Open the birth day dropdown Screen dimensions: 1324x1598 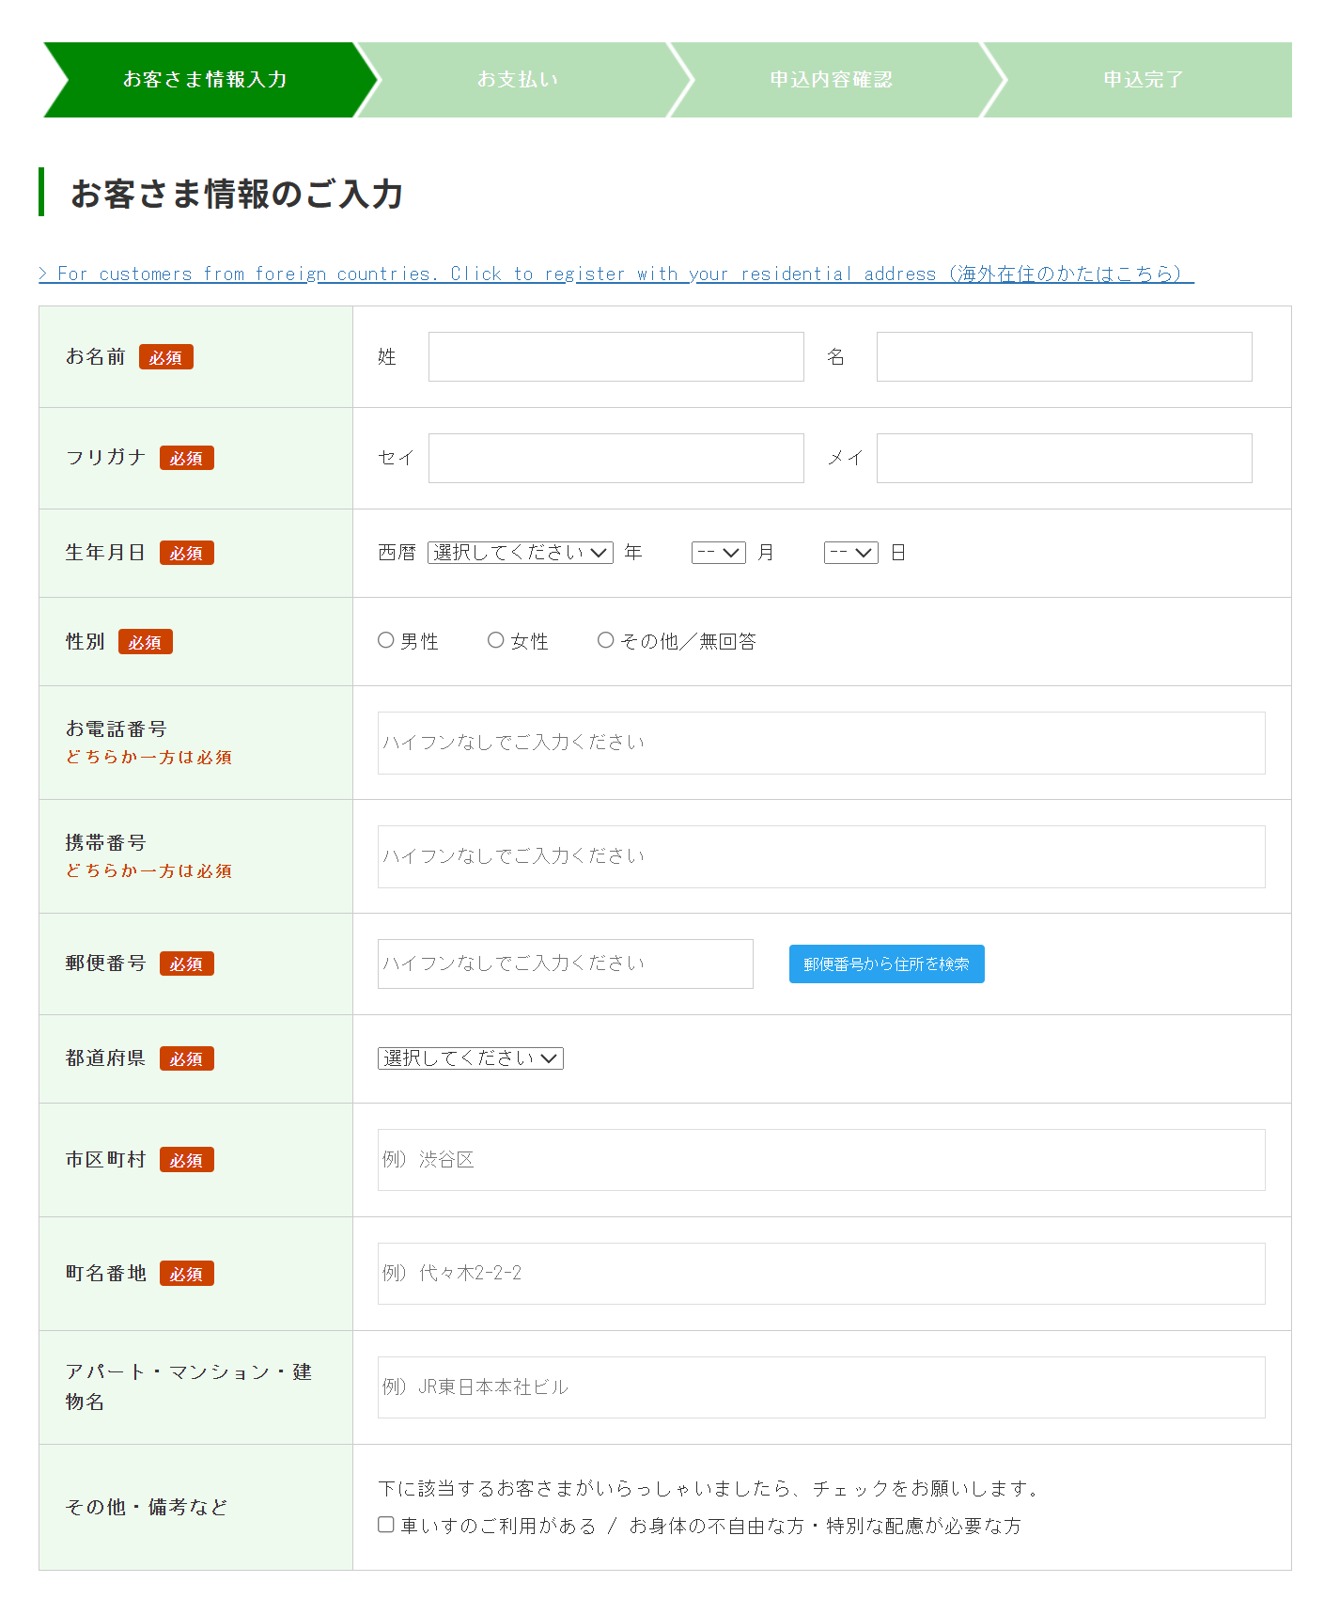tap(850, 553)
